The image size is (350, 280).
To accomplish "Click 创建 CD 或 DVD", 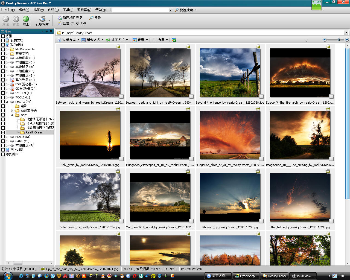I will (x=72, y=23).
